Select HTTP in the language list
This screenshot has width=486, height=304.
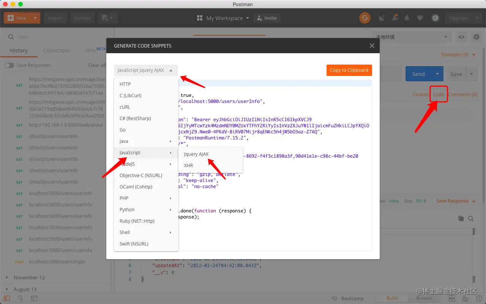click(146, 84)
